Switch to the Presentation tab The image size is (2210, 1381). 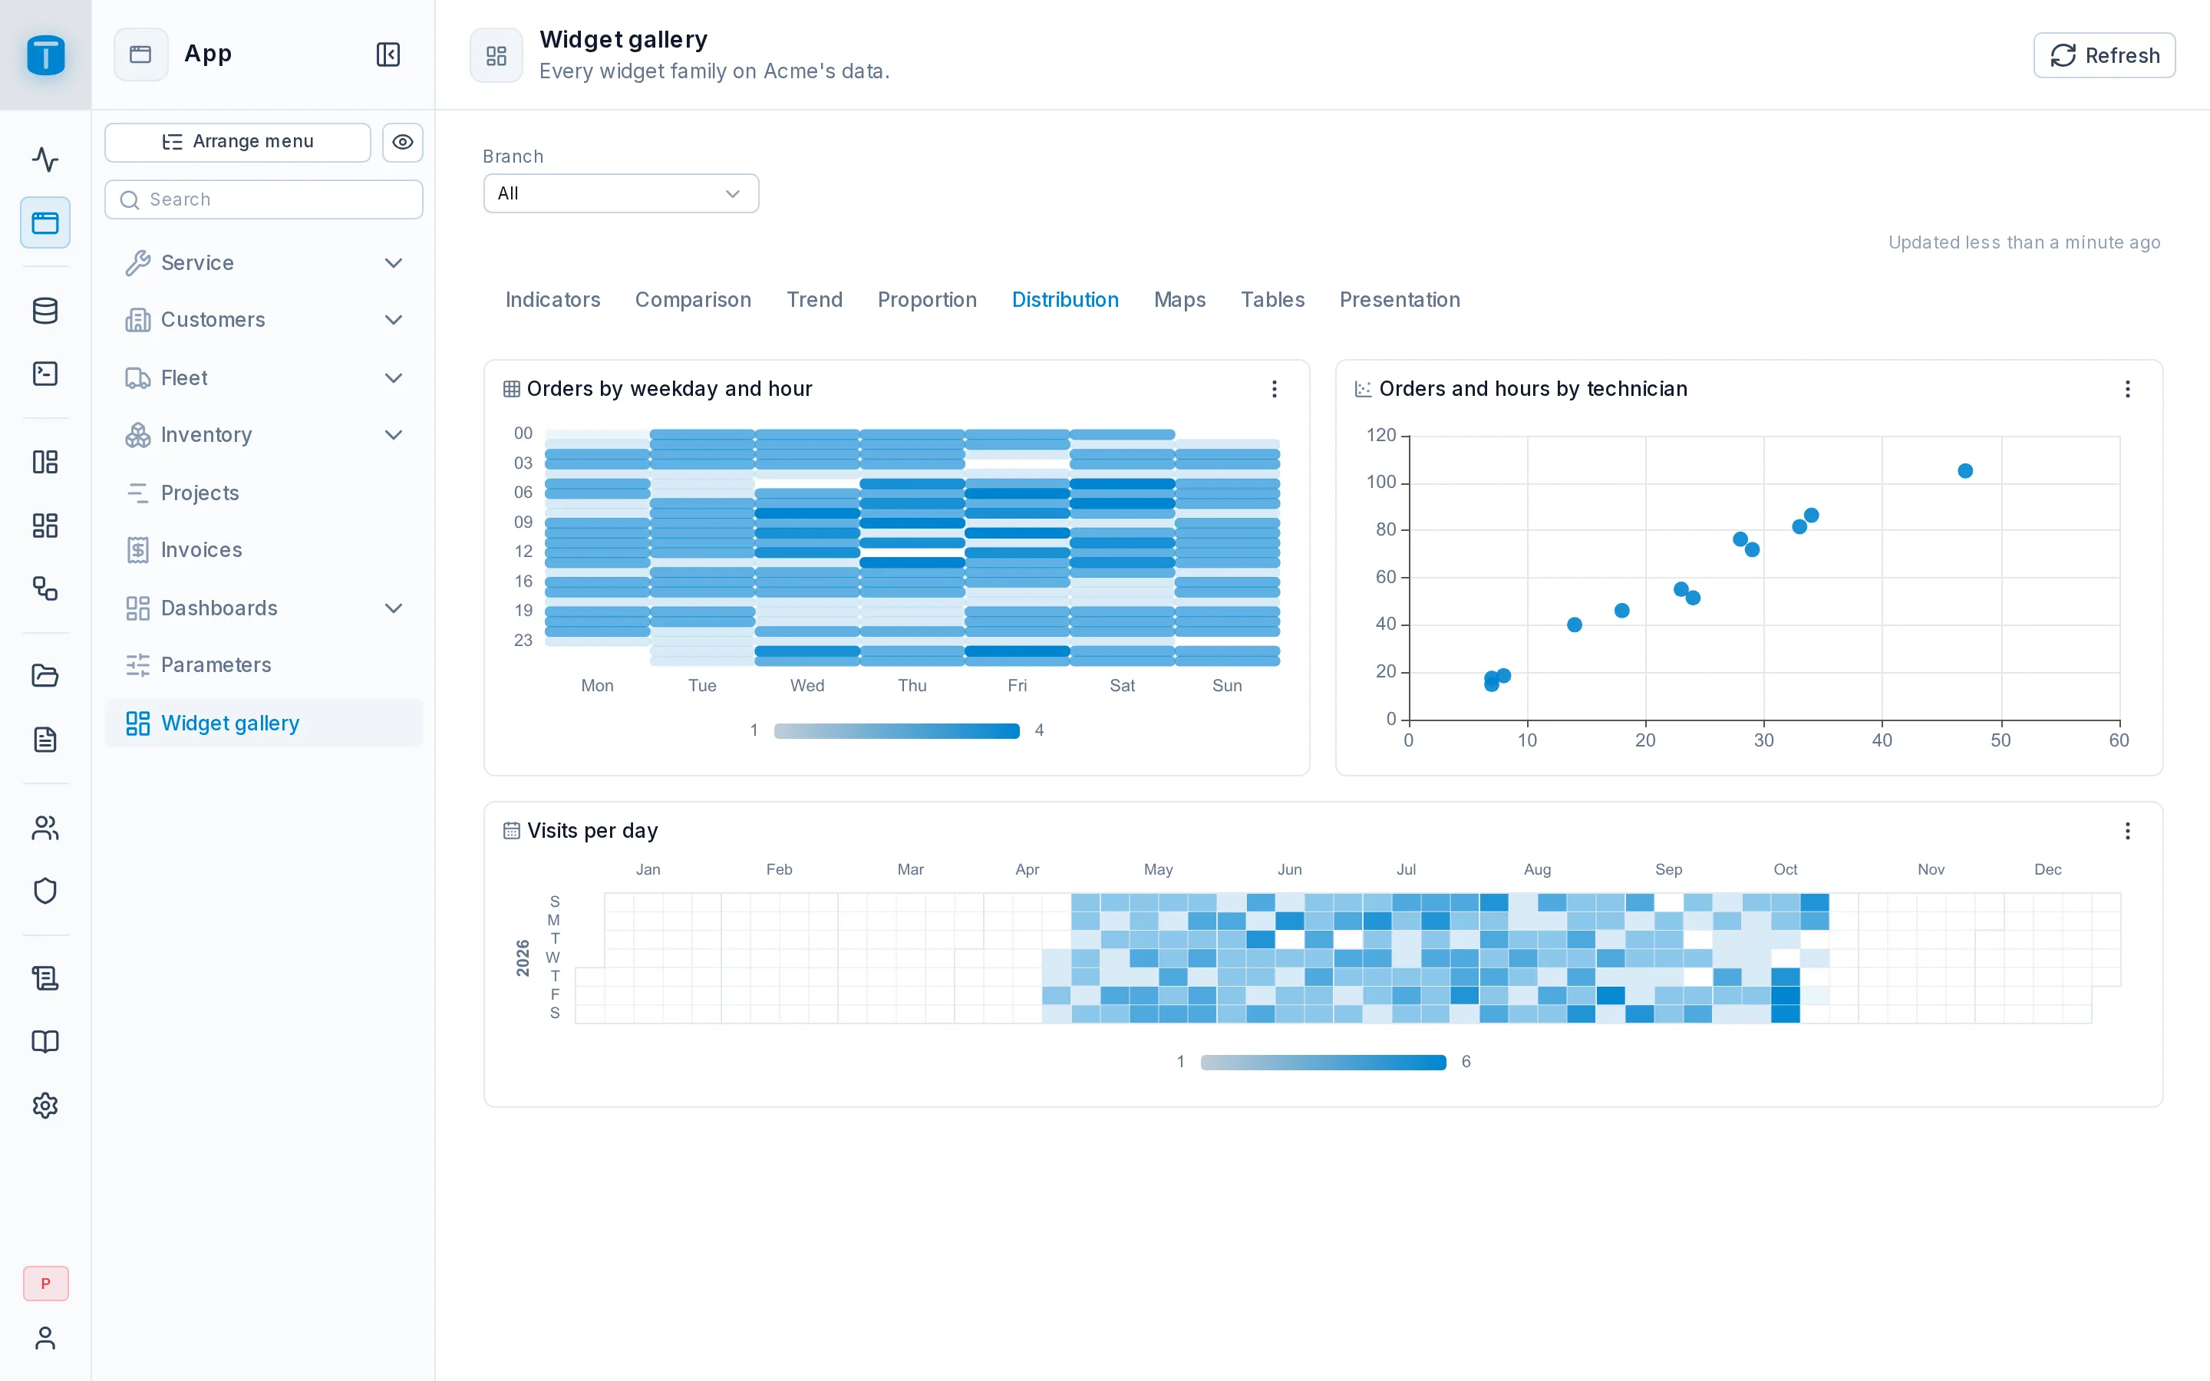click(1399, 299)
